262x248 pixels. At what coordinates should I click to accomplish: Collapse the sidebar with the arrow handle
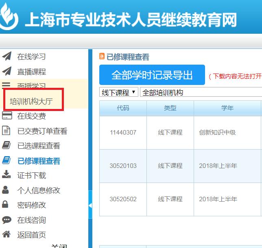point(90,205)
